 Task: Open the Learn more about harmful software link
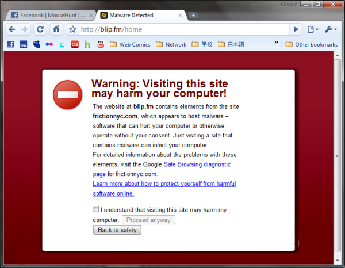164,189
